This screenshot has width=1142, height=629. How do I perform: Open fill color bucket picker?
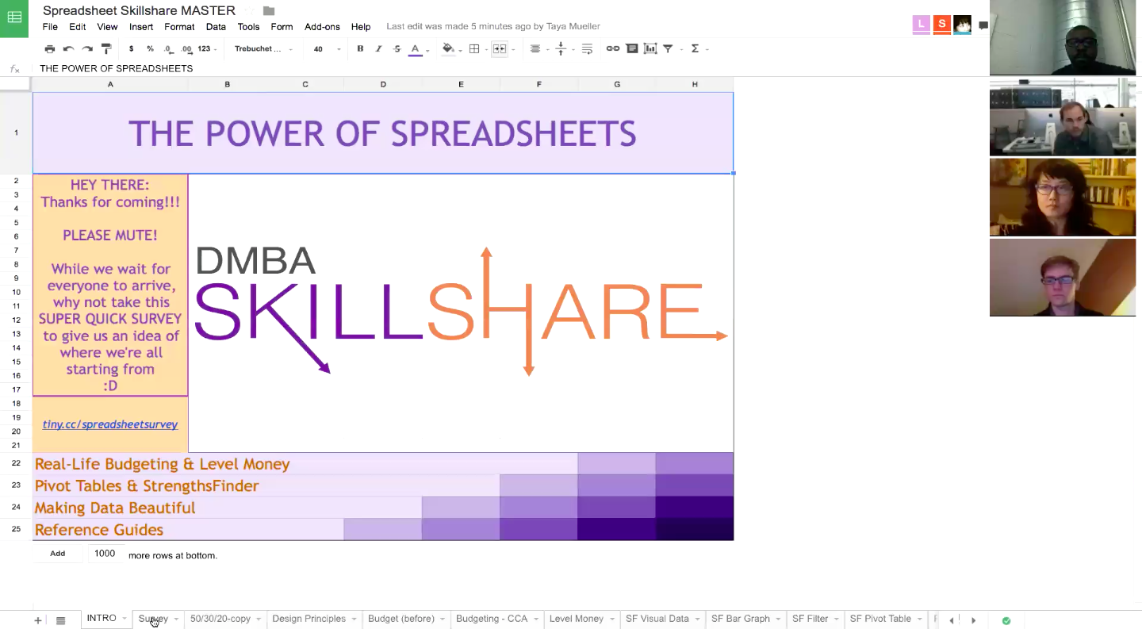447,49
